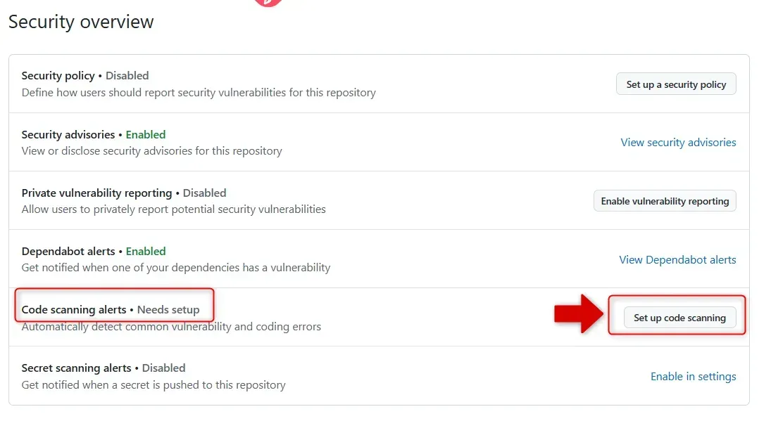Click the Needs setup status label
771x428 pixels.
point(168,310)
